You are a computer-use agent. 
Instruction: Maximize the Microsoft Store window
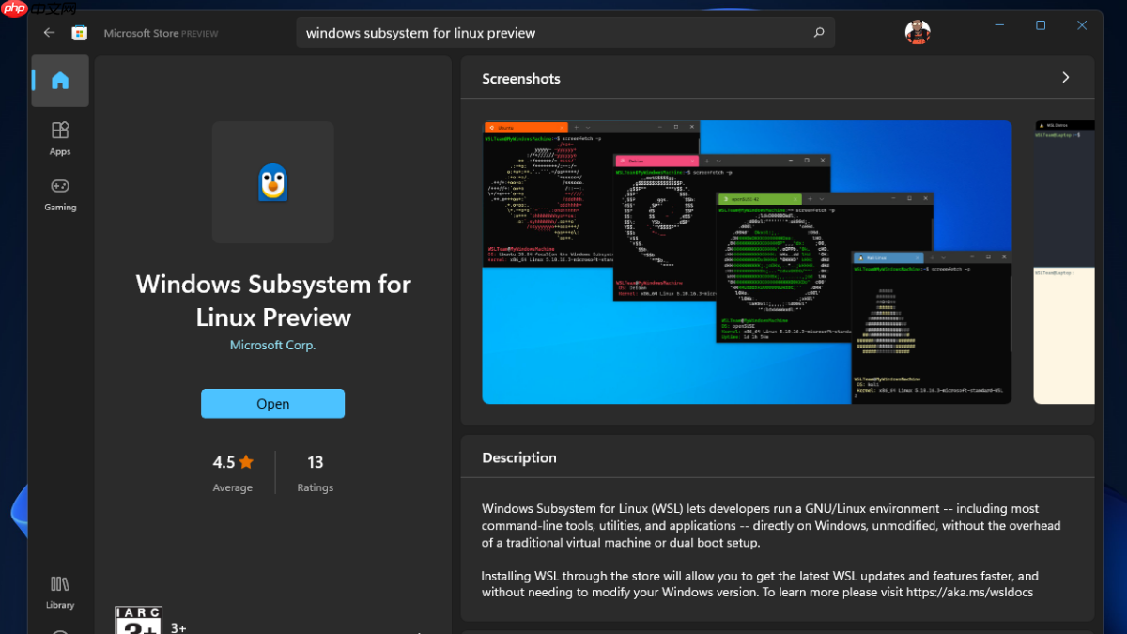point(1041,25)
